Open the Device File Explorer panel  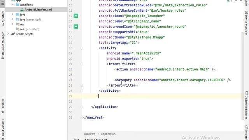(246, 105)
